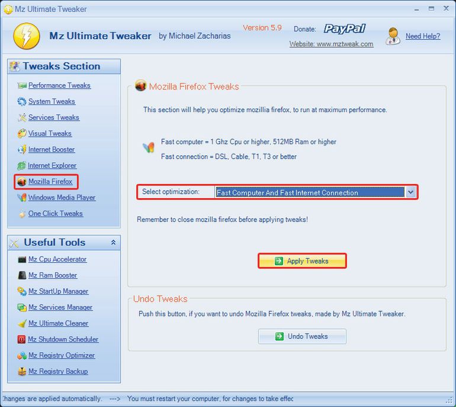This screenshot has height=407, width=456.
Task: Click the Undo Tweaks button
Action: (302, 336)
